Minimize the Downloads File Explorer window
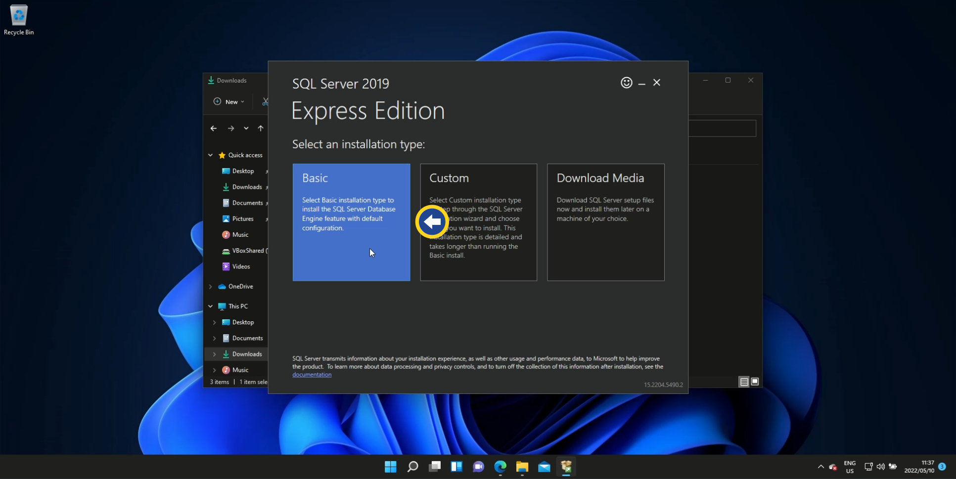Image resolution: width=956 pixels, height=479 pixels. coord(706,80)
